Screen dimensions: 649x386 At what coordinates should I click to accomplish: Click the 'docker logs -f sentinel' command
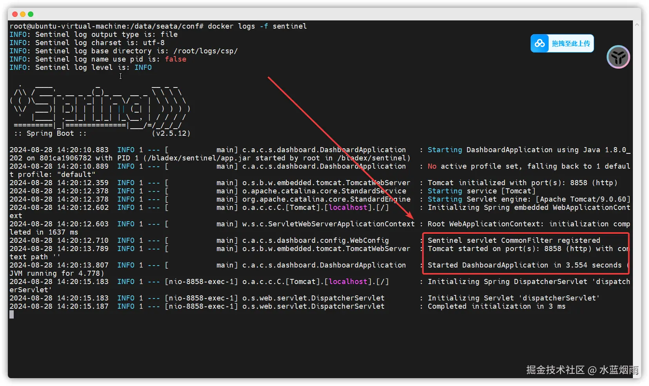click(x=257, y=26)
